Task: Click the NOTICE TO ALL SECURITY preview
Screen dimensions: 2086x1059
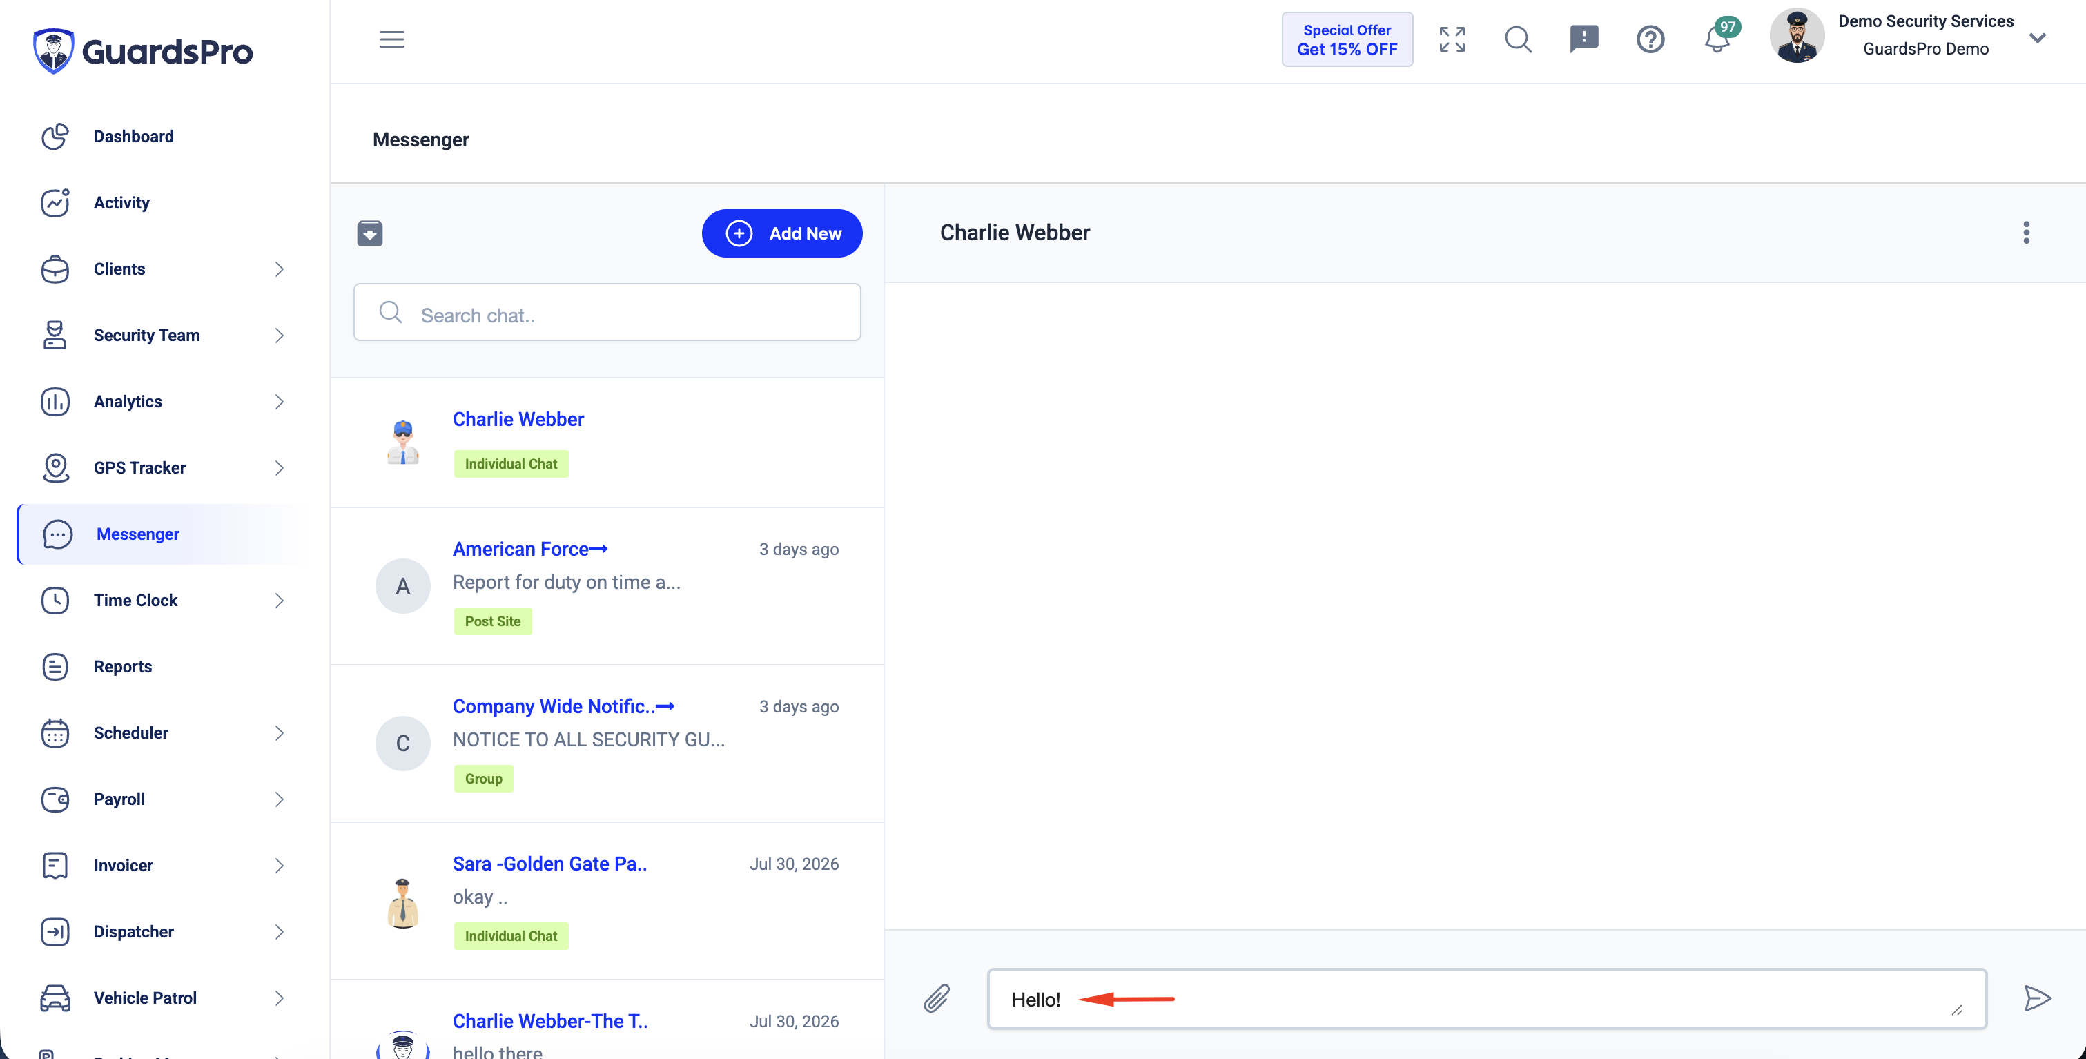Action: pos(589,739)
